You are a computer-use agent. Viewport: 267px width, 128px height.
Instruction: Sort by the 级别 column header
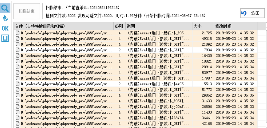coord(119,26)
